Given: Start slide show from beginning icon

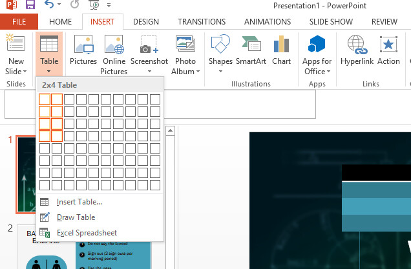Looking at the screenshot, I should (x=94, y=5).
